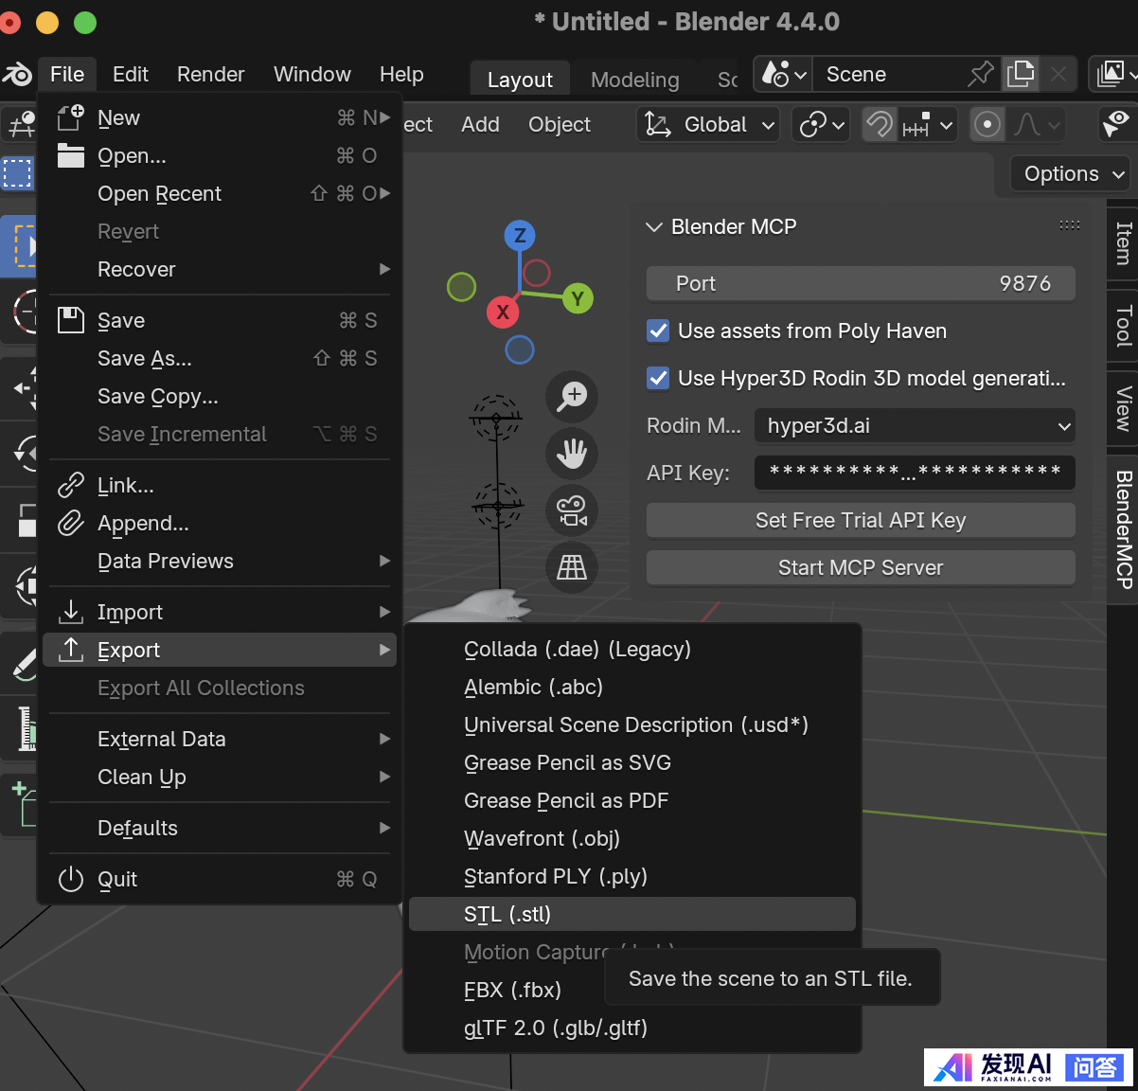Toggle proportional editing circle icon
The width and height of the screenshot is (1138, 1091).
(987, 124)
